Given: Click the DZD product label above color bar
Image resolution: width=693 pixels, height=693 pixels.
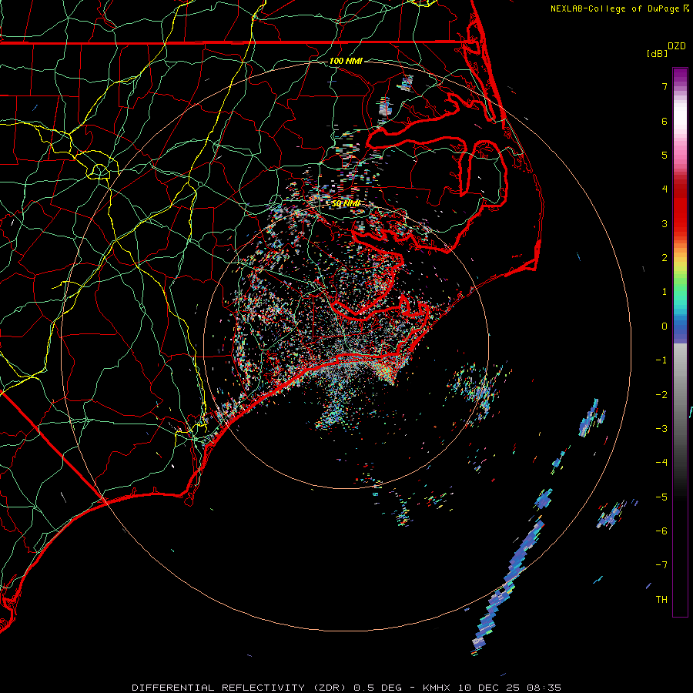Looking at the screenshot, I should (x=677, y=46).
